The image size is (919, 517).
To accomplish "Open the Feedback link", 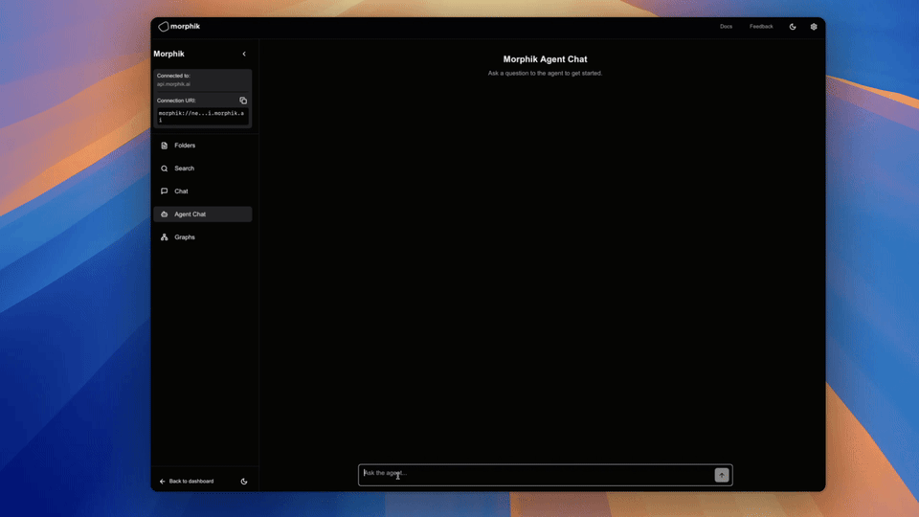I will pyautogui.click(x=761, y=27).
